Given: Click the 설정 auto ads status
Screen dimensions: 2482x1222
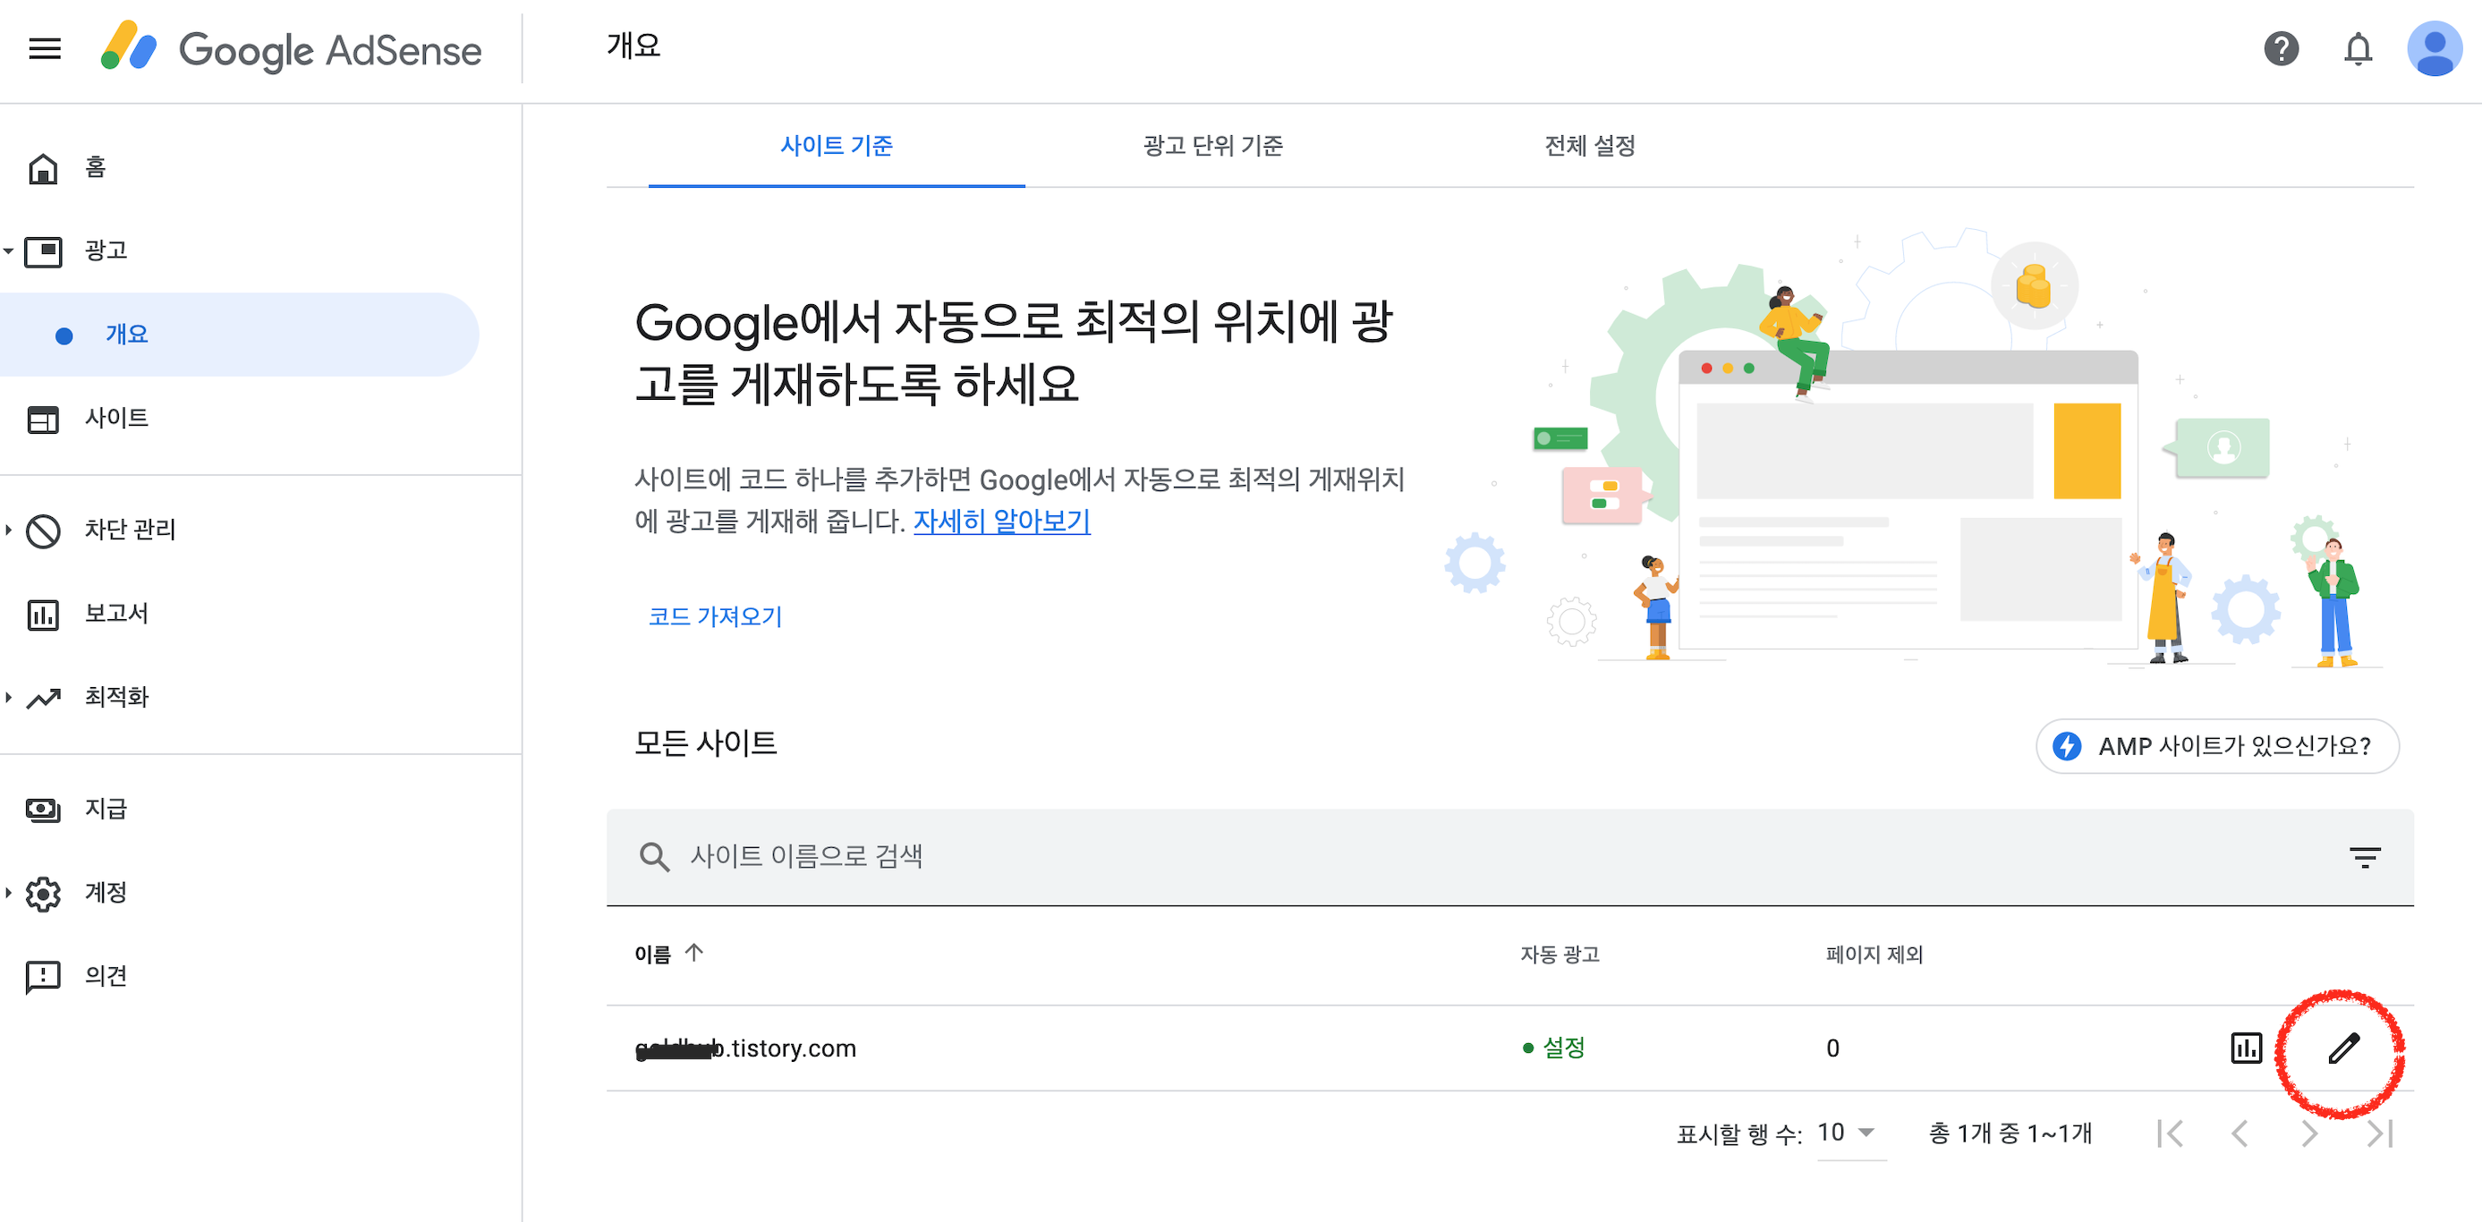Looking at the screenshot, I should pyautogui.click(x=1553, y=1048).
